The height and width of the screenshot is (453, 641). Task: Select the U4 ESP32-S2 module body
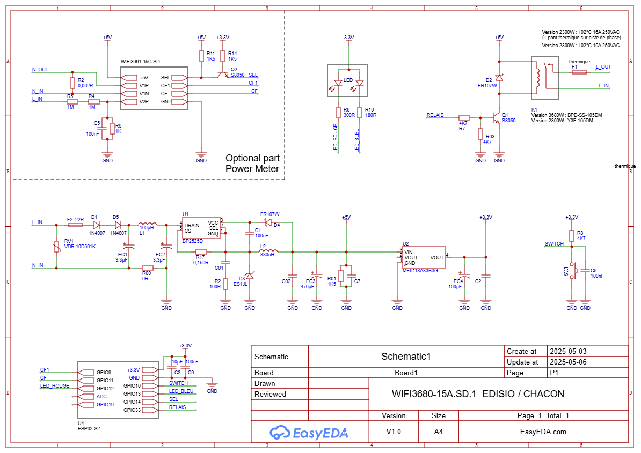click(118, 390)
